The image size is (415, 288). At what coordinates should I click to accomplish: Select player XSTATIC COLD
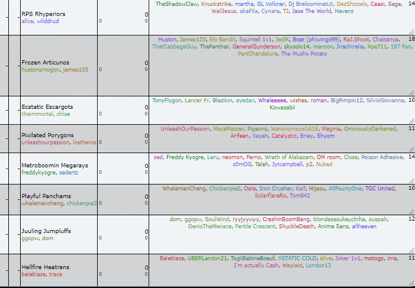click(297, 258)
